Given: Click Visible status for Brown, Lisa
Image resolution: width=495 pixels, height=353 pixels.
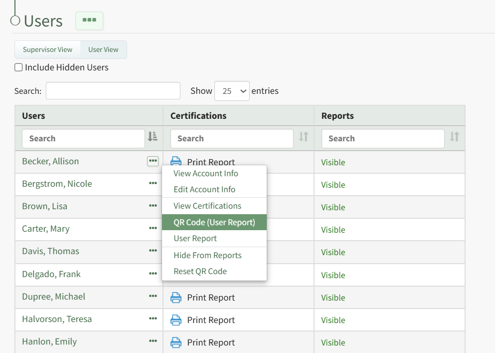Looking at the screenshot, I should [x=333, y=207].
